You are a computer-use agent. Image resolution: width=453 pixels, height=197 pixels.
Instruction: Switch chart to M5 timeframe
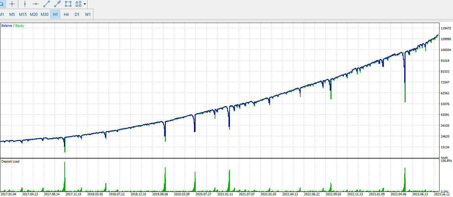pos(12,14)
